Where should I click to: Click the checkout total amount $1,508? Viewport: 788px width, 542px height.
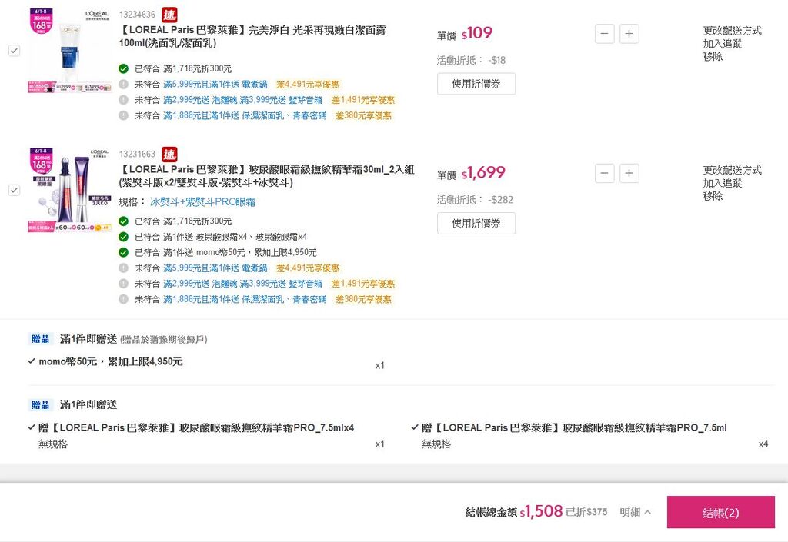541,511
